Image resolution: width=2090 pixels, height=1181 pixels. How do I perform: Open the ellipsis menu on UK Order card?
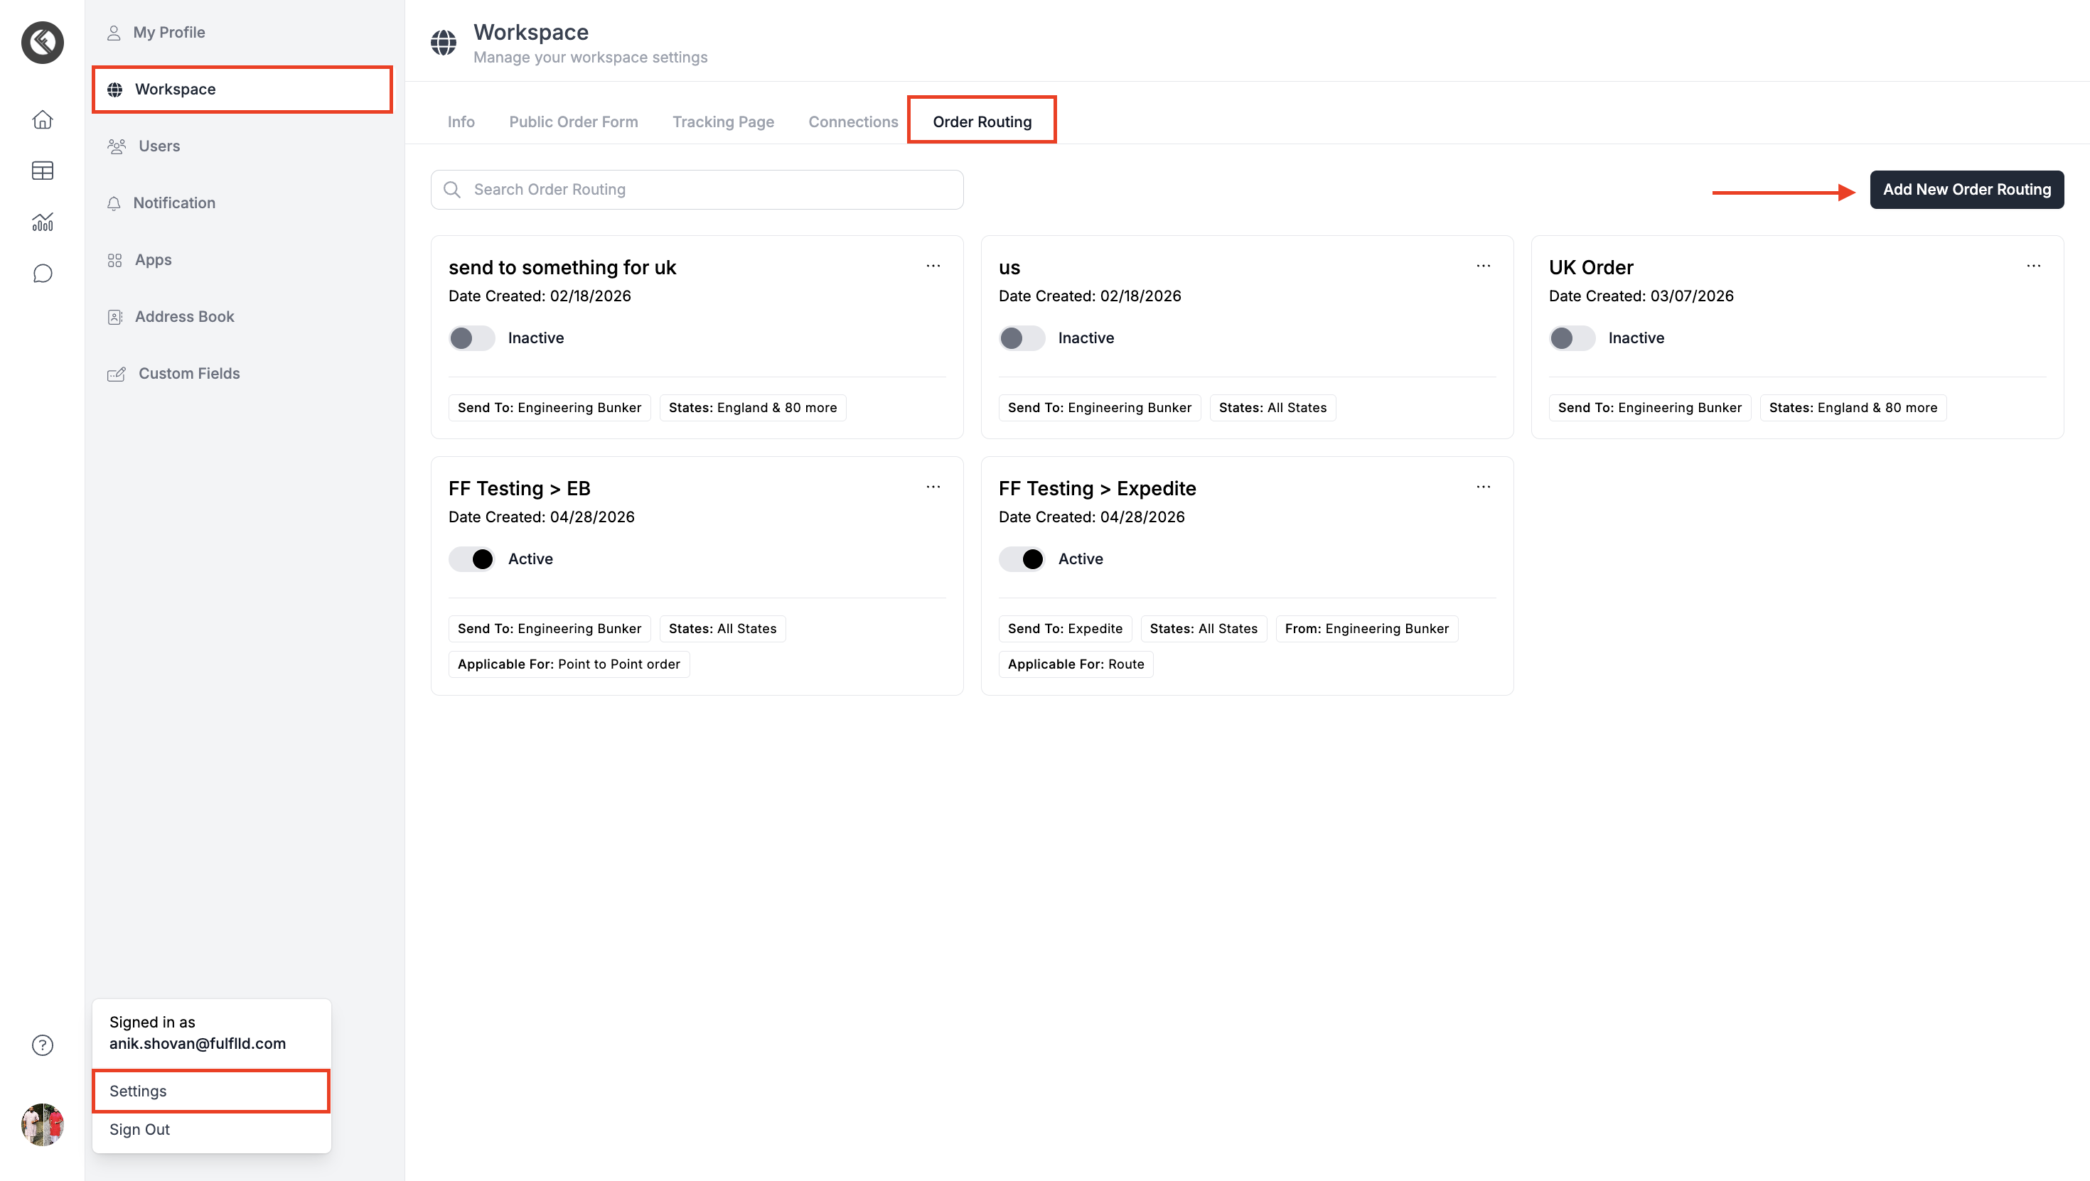[2033, 266]
